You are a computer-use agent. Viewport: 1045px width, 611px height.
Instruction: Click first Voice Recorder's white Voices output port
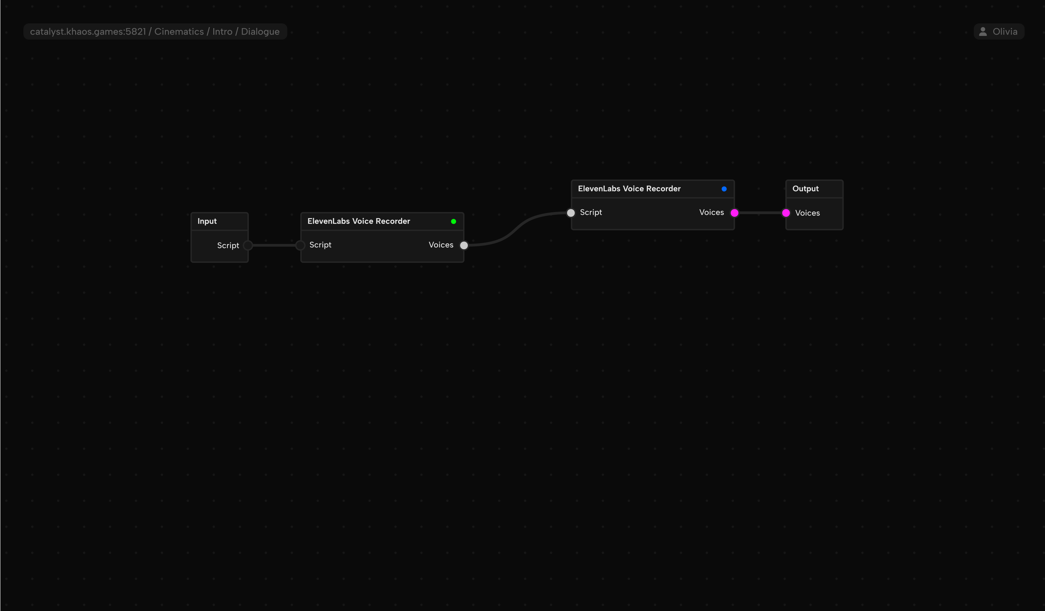pos(464,245)
